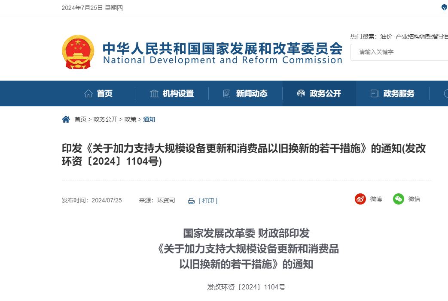Share the article via Weibo icon
This screenshot has height=301, width=448.
360,199
